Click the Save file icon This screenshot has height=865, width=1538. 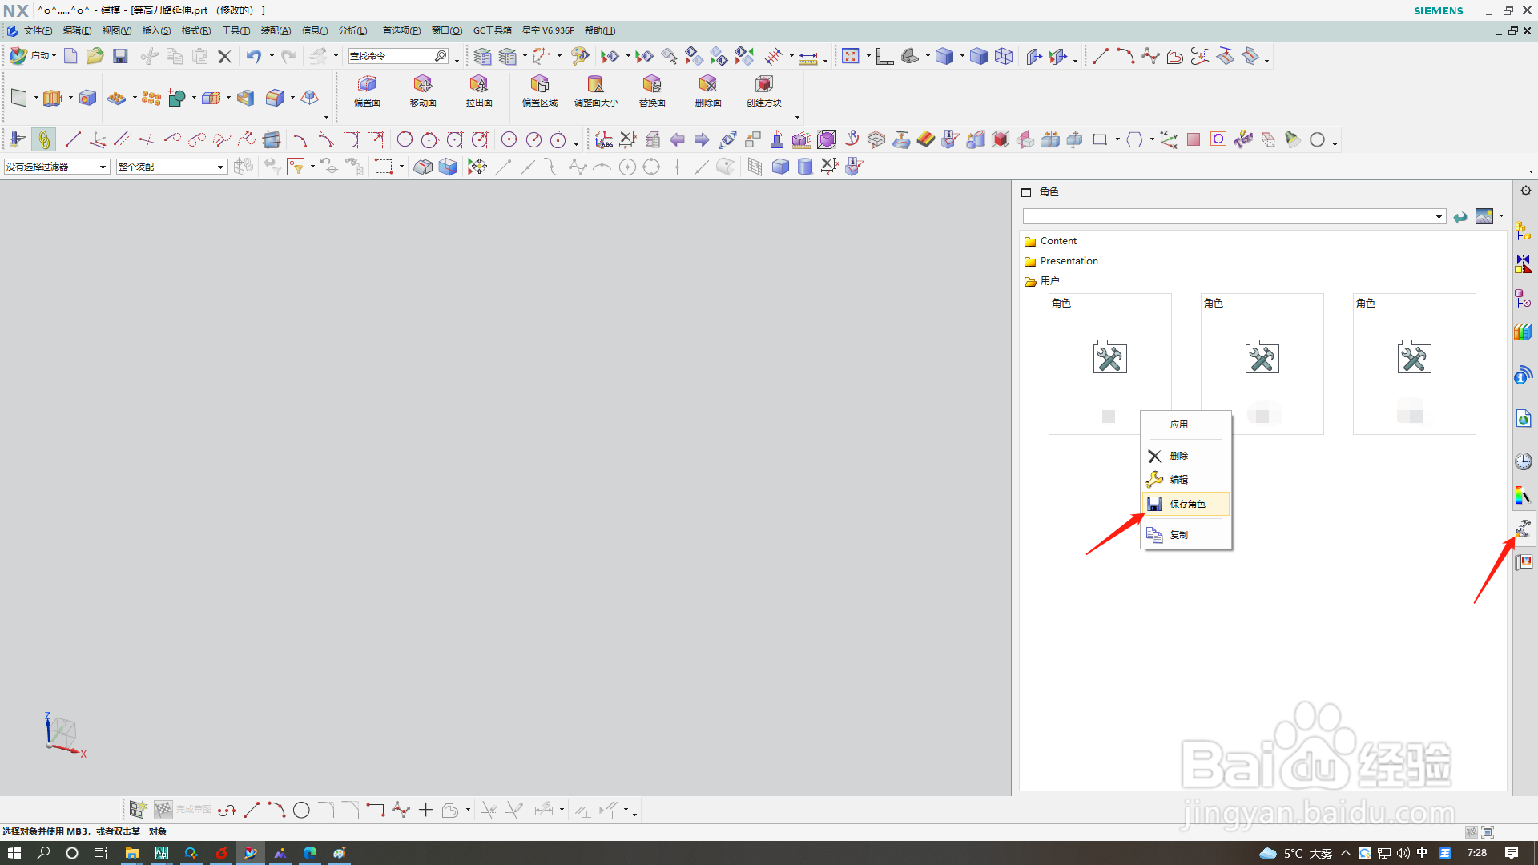(x=120, y=56)
